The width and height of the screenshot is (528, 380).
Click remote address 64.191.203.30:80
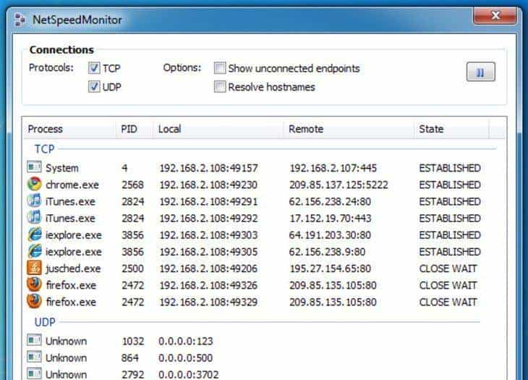pyautogui.click(x=330, y=235)
